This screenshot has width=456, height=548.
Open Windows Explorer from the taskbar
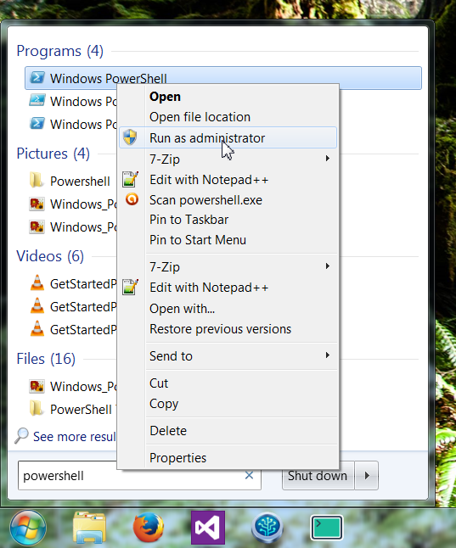coord(89,528)
